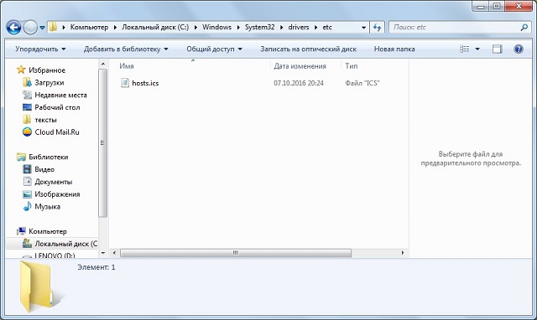Open Рабочий стол in favorites
537x320 pixels.
(x=57, y=107)
